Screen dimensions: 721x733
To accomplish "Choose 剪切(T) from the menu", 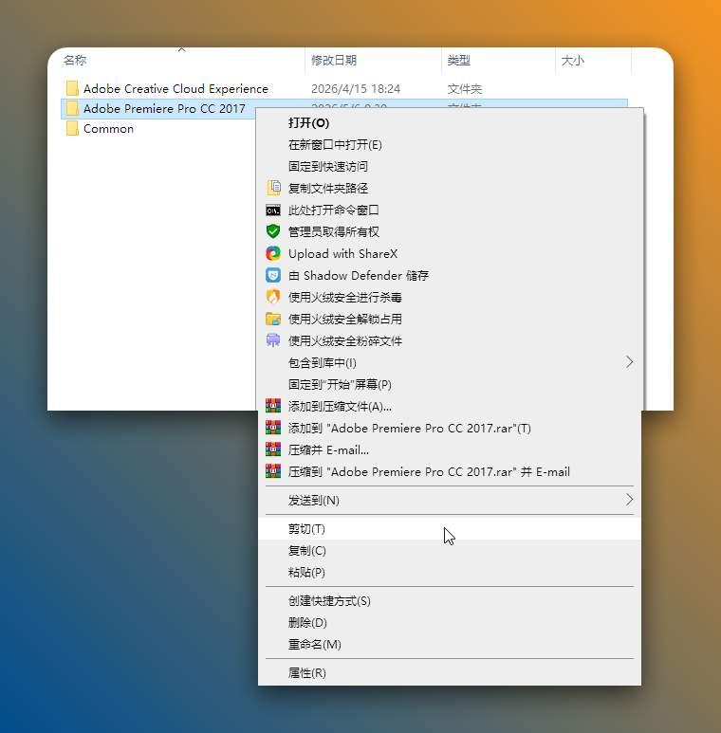I will 450,529.
